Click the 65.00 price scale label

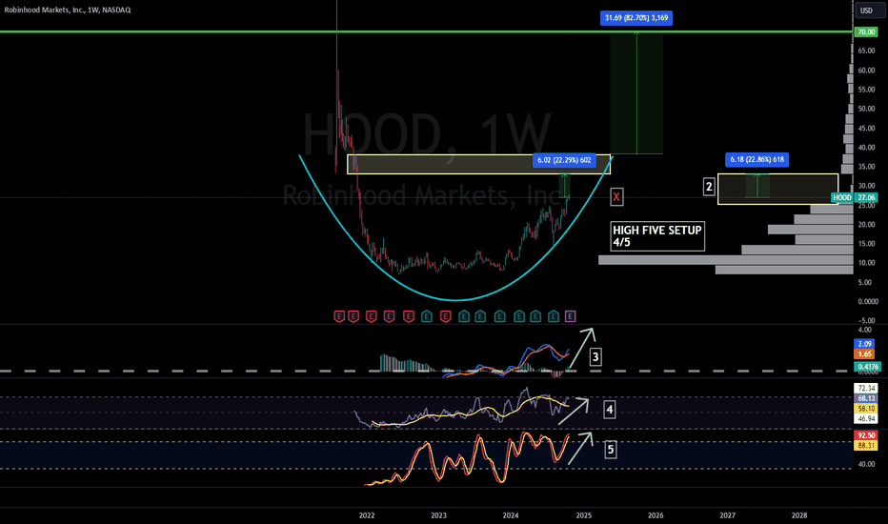pos(866,51)
